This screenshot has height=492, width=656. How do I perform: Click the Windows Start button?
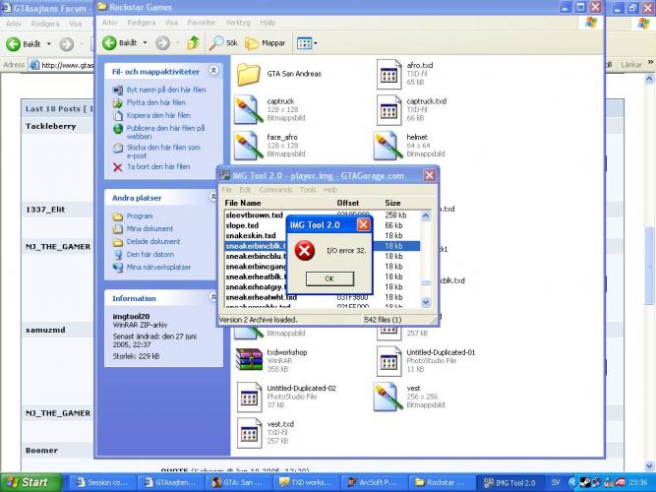[28, 482]
